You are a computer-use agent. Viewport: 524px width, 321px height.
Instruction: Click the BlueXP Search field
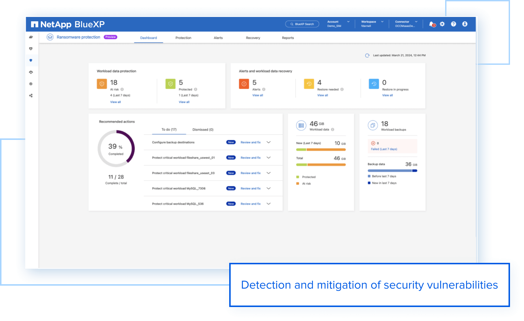(302, 24)
